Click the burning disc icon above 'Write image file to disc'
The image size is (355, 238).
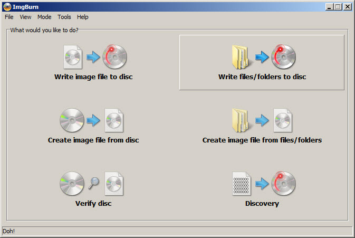pos(114,56)
